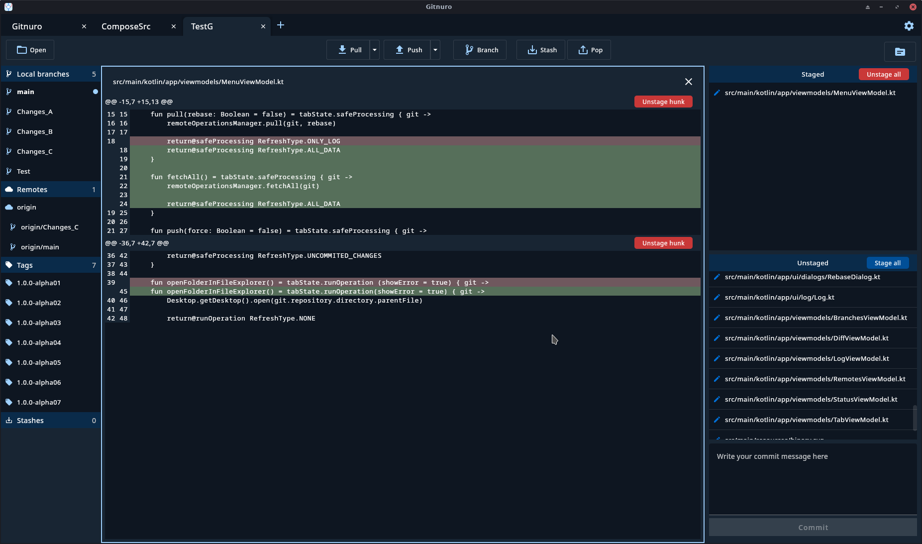This screenshot has width=922, height=544.
Task: Click the branch icon beside origin/main
Action: coord(13,247)
